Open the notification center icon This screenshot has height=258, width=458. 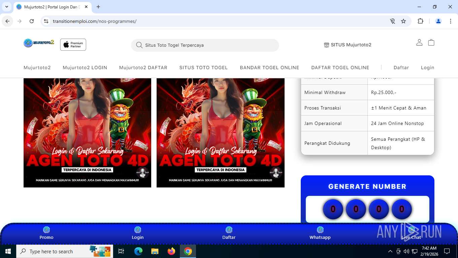click(447, 251)
